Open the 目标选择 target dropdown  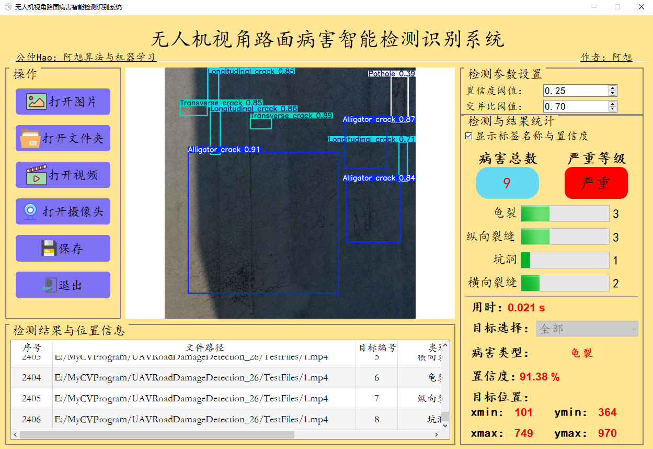[587, 329]
